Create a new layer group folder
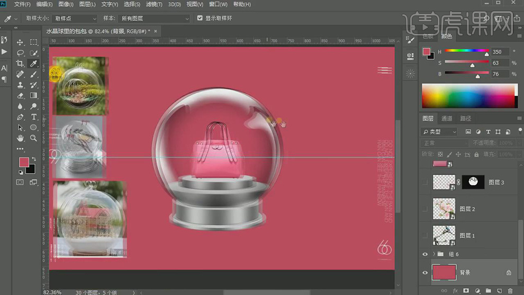 pos(488,291)
